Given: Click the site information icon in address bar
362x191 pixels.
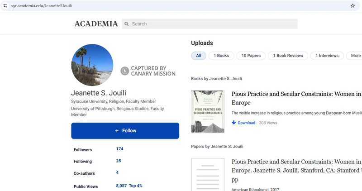Looking at the screenshot, I should [5, 6].
